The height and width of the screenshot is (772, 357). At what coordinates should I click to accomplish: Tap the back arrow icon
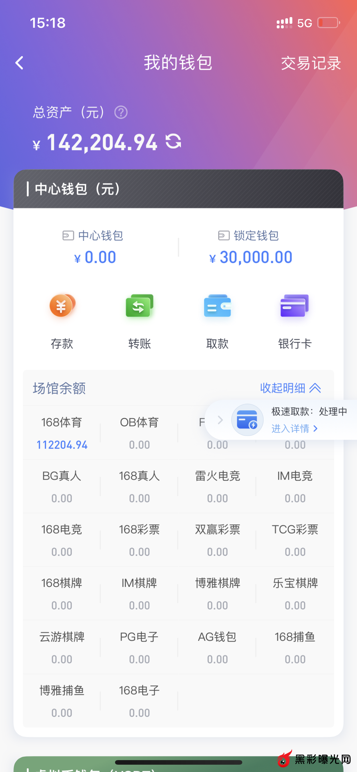(x=20, y=63)
